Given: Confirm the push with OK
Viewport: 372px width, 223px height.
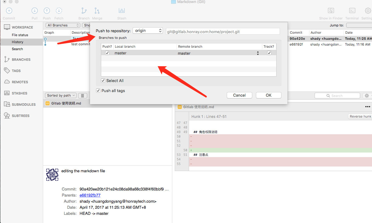Looking at the screenshot, I should coord(268,95).
